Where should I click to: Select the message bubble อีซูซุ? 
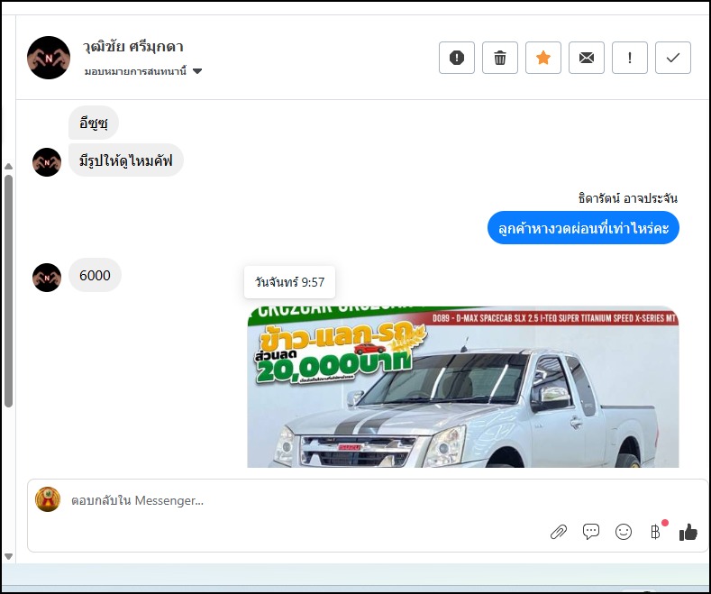tap(94, 123)
